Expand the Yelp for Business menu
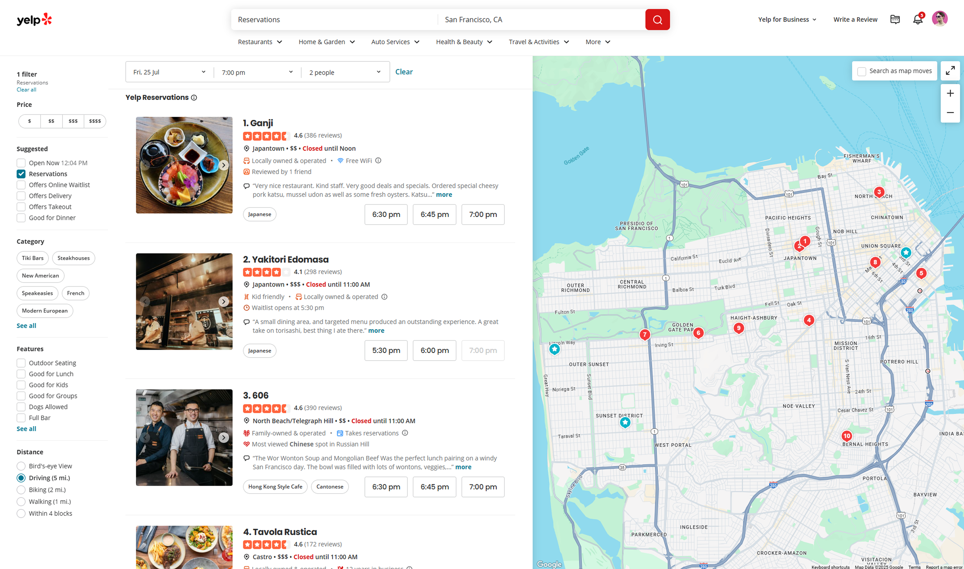This screenshot has width=964, height=569. click(787, 20)
